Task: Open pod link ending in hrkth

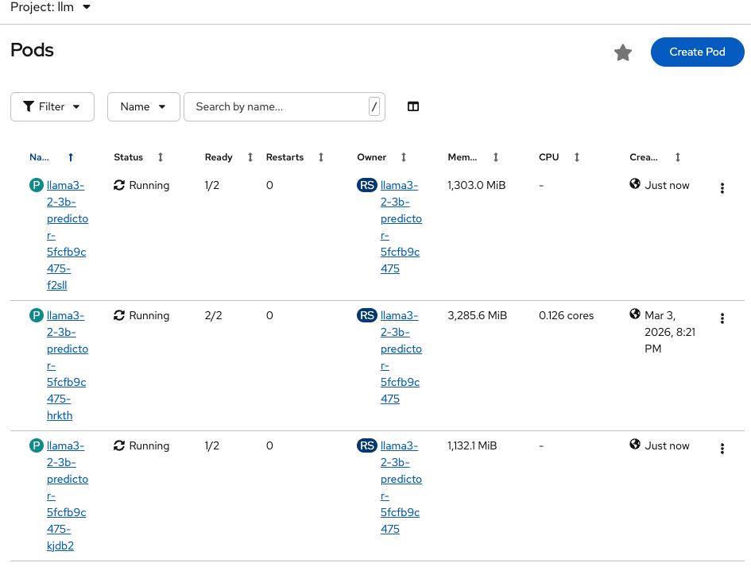Action: pyautogui.click(x=67, y=365)
